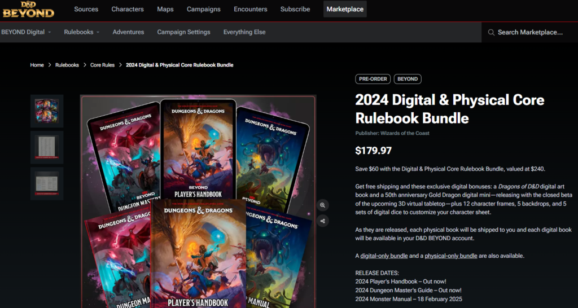Open the Everything Else category

[244, 32]
